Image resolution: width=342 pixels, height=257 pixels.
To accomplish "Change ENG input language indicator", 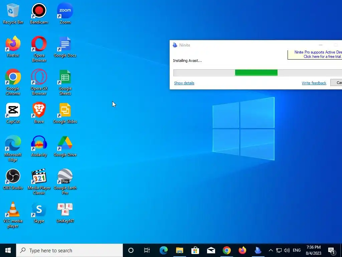I will pyautogui.click(x=297, y=250).
